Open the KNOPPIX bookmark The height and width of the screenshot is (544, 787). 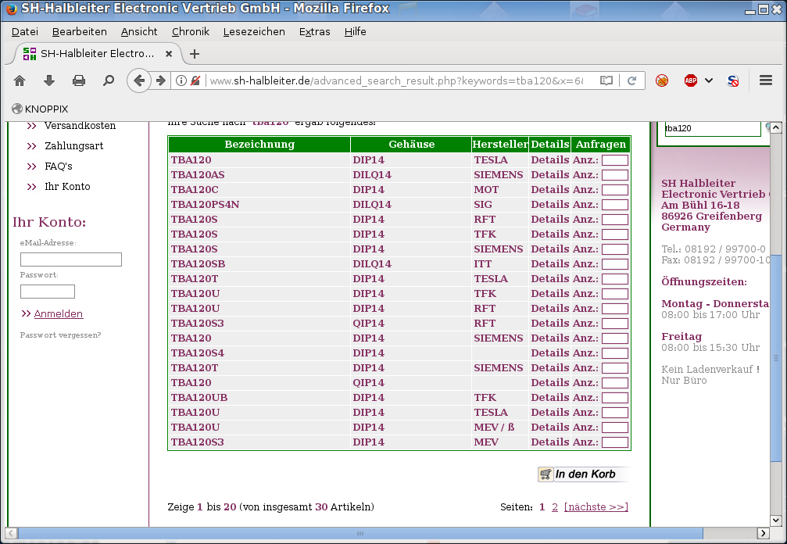pos(40,109)
